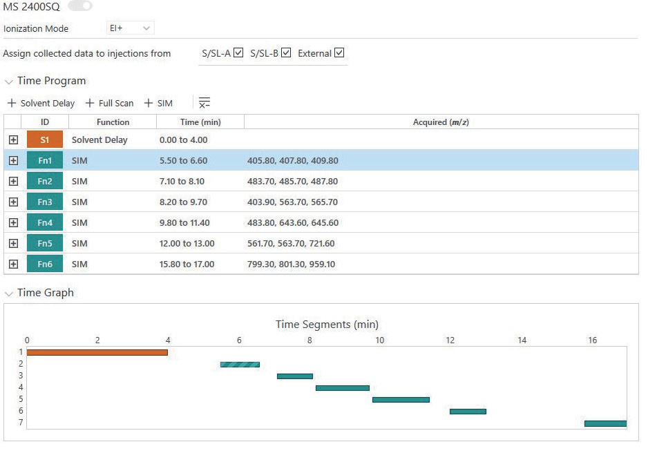This screenshot has height=453, width=666.
Task: Add a Full Scan function
Action: click(x=110, y=103)
